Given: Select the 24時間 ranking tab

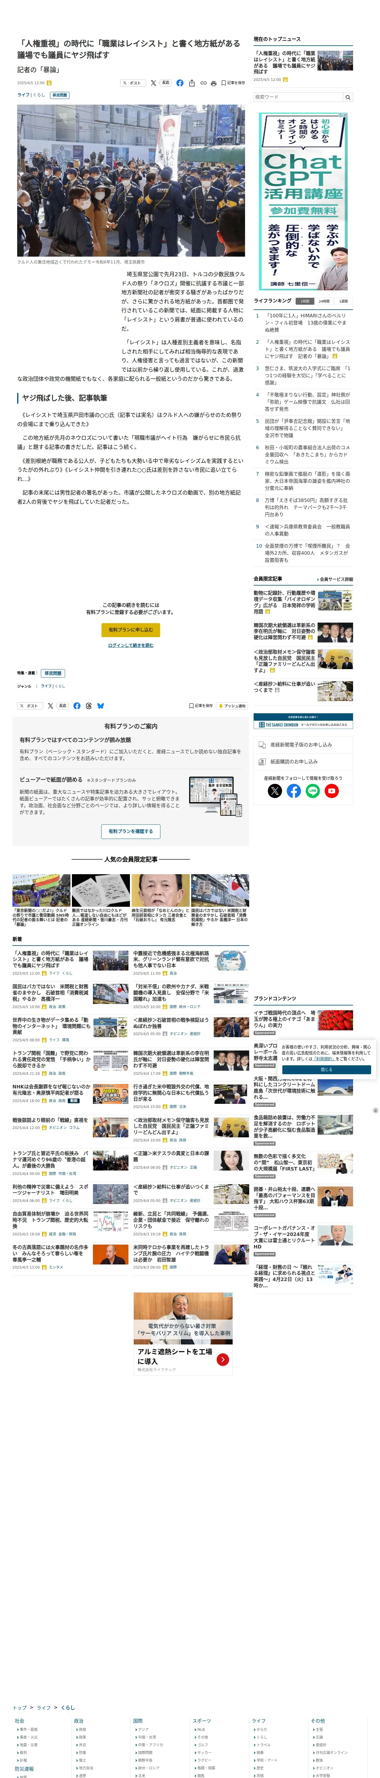Looking at the screenshot, I should (x=324, y=301).
